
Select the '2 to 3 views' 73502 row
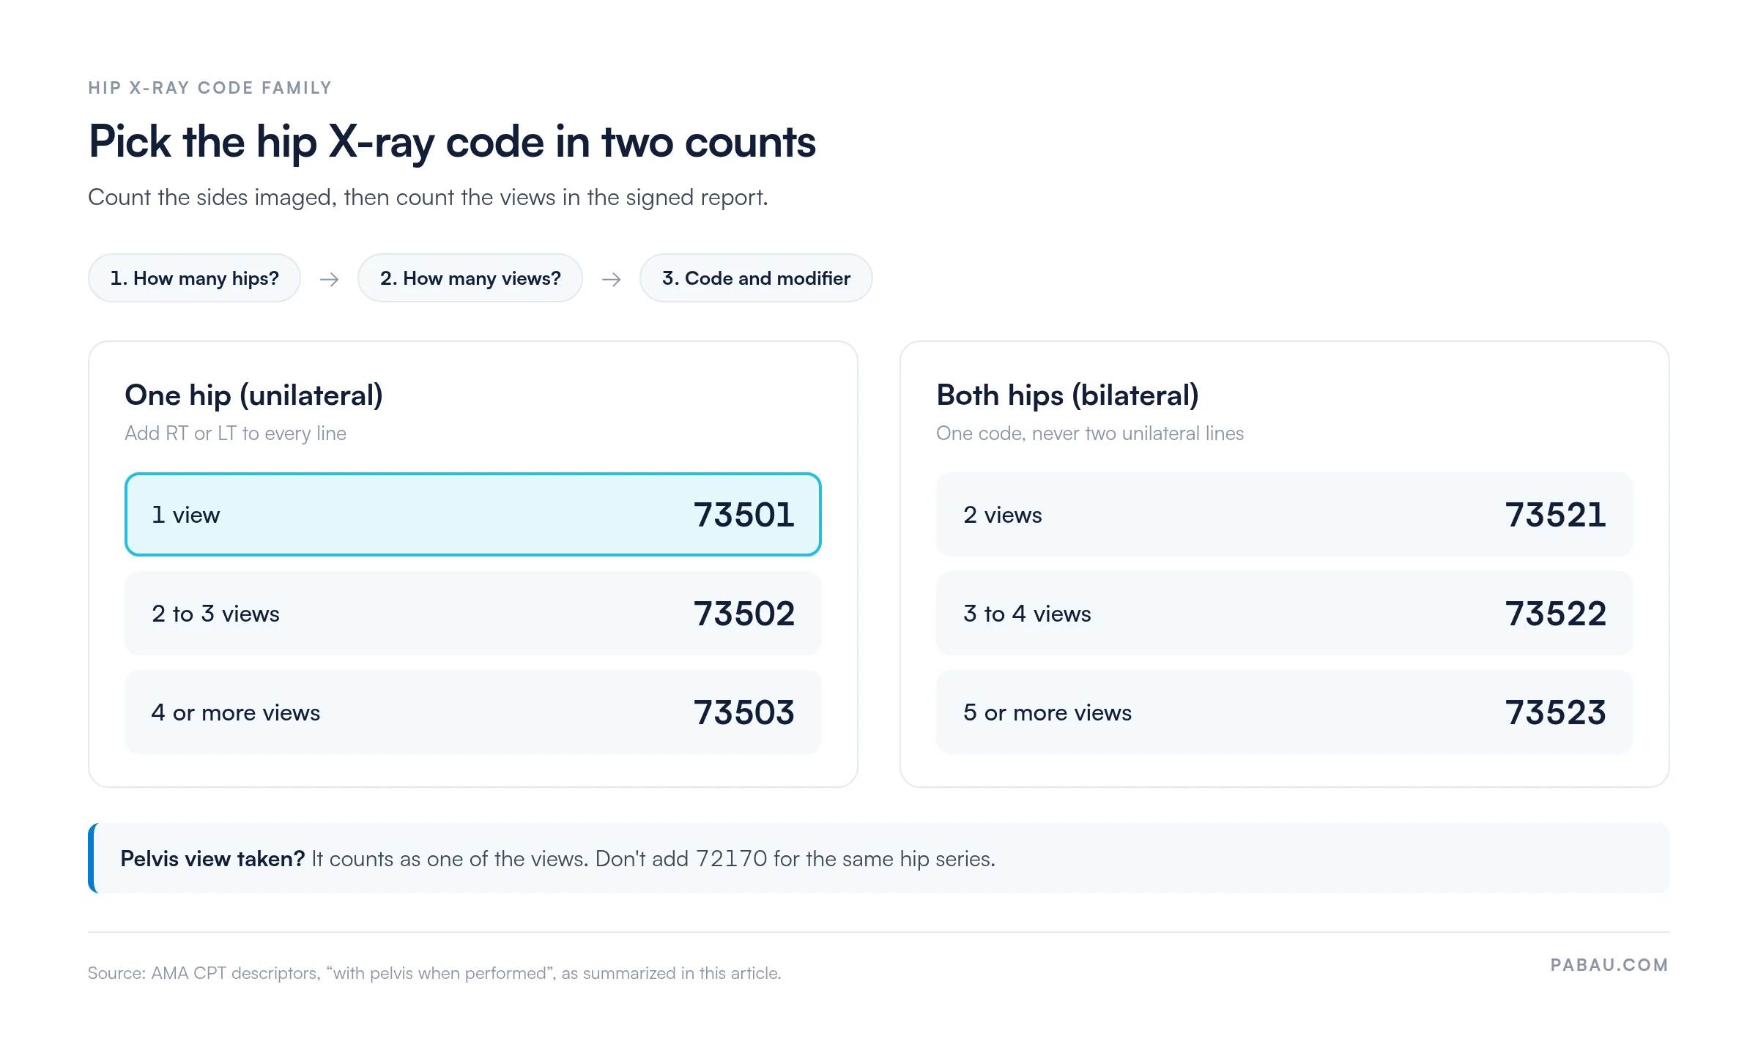[473, 614]
